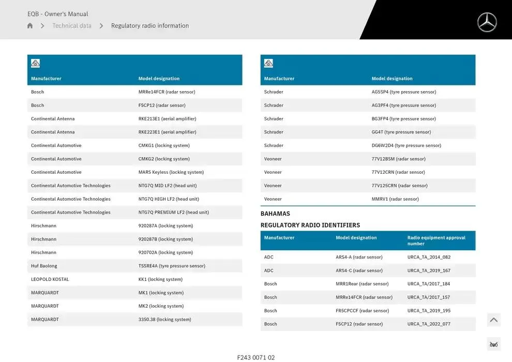The width and height of the screenshot is (512, 362).
Task: Select the Bosch MRRe14FCR radar sensor row
Action: pos(134,92)
